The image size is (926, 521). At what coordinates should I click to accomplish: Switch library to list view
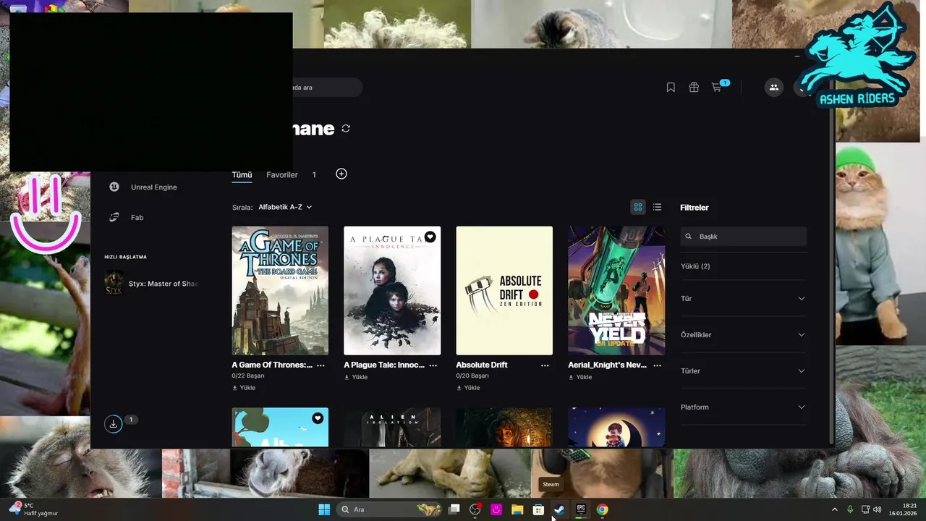tap(657, 207)
